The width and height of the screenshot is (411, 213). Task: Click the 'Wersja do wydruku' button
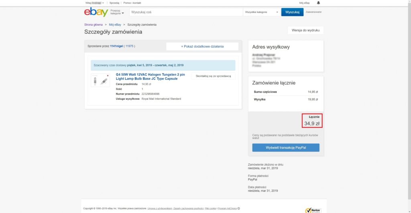pyautogui.click(x=305, y=30)
